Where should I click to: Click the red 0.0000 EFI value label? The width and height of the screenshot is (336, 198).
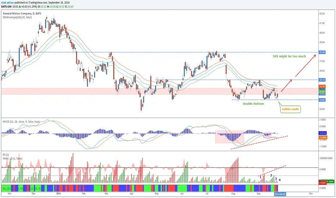point(322,183)
